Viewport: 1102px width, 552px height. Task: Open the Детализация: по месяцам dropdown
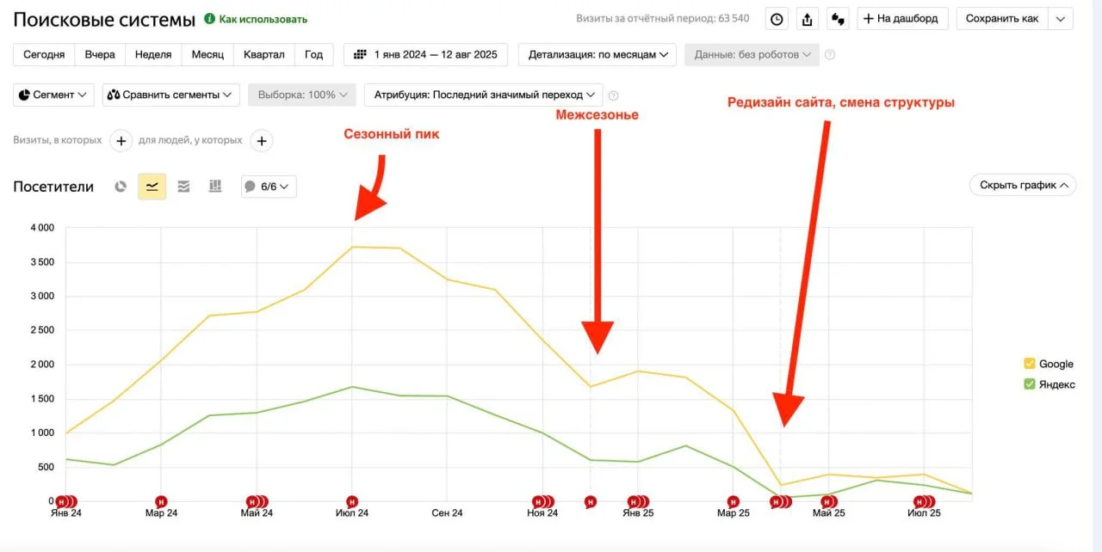click(x=597, y=55)
